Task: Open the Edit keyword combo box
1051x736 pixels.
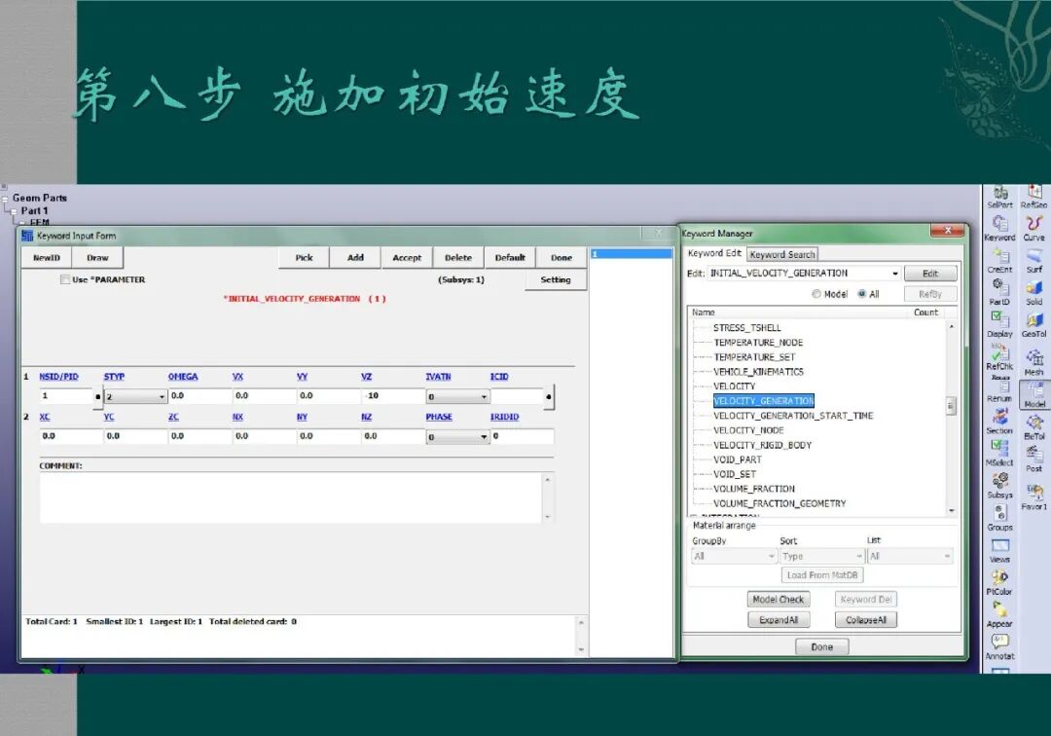Action: (804, 274)
